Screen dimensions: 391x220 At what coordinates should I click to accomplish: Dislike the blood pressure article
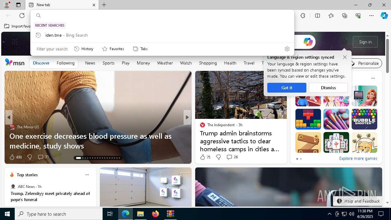pyautogui.click(x=30, y=157)
